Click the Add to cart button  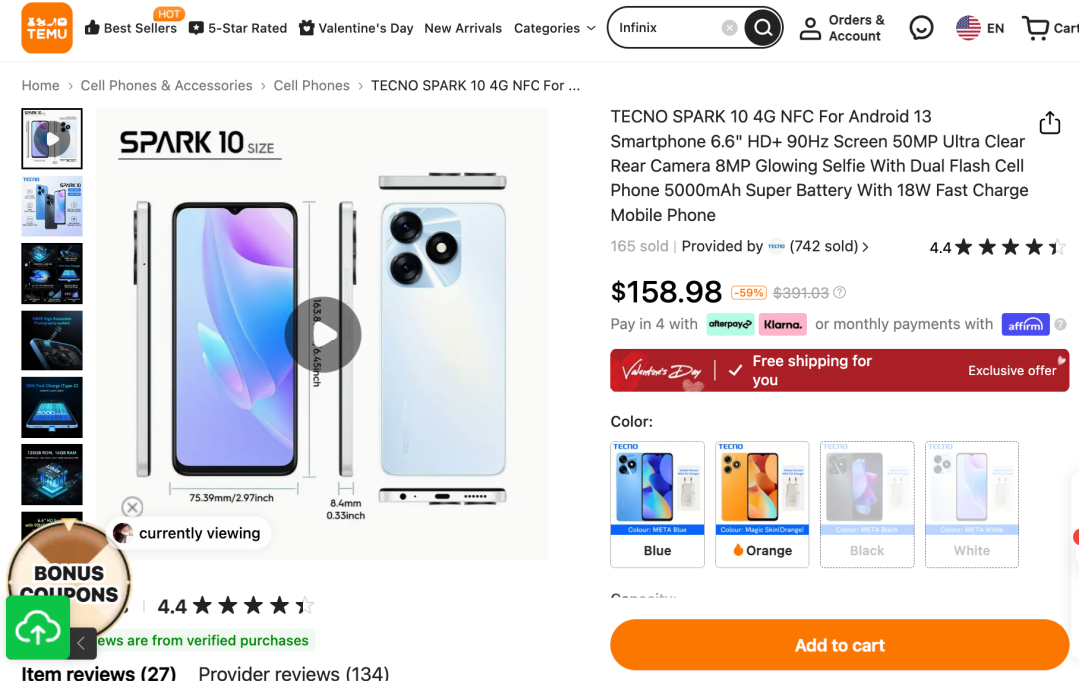click(839, 645)
